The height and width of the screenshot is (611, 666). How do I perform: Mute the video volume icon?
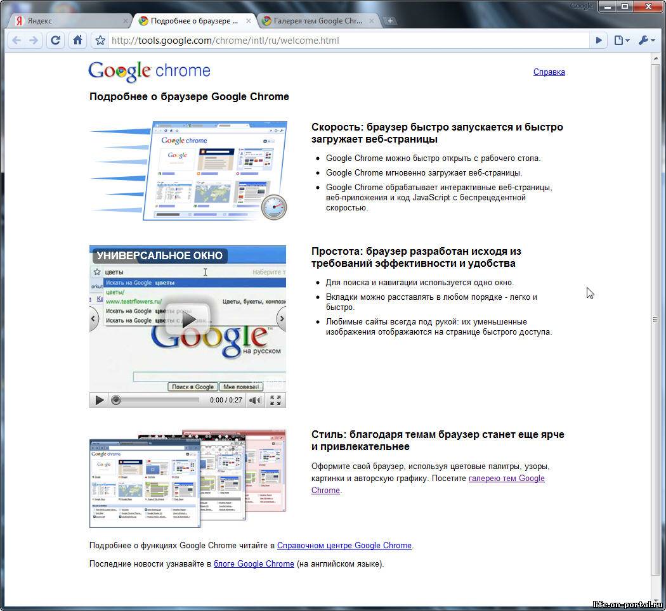click(x=255, y=400)
